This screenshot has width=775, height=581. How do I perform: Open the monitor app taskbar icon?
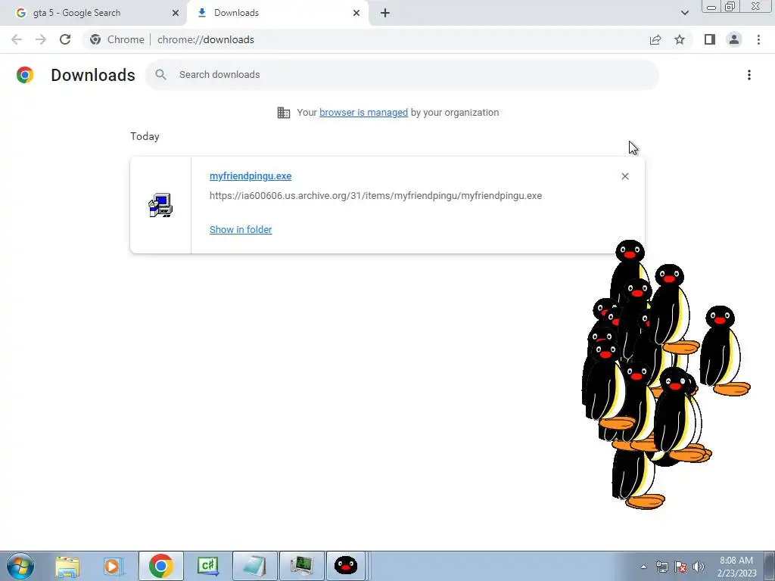click(x=302, y=566)
